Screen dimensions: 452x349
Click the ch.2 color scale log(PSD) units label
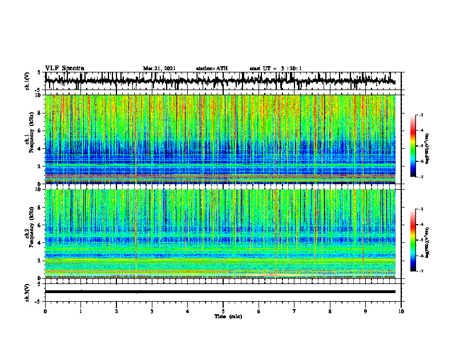point(428,243)
